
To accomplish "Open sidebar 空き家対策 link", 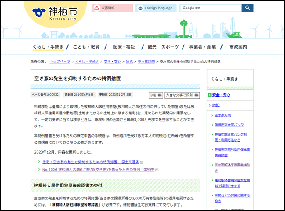I will point(223,115).
